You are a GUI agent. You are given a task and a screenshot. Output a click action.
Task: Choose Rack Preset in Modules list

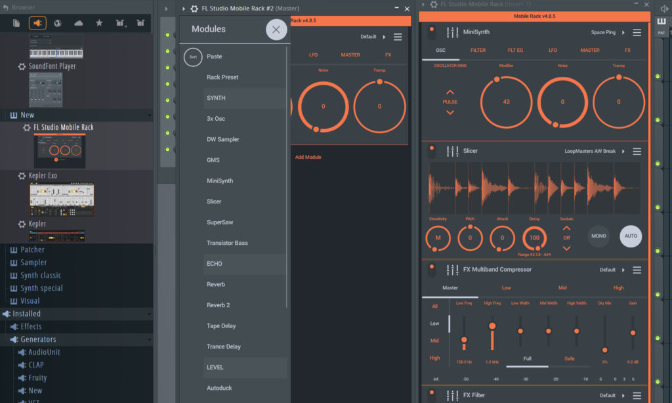point(222,77)
